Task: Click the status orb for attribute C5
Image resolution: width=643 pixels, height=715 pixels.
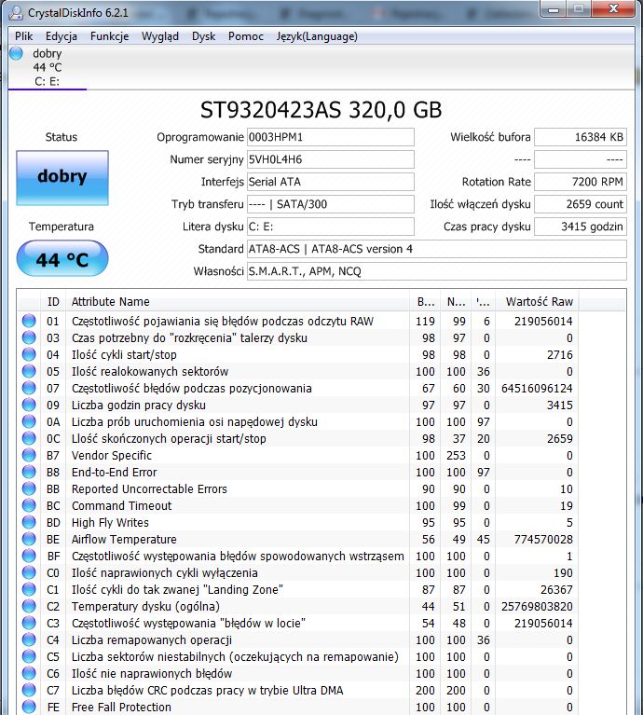Action: [x=29, y=656]
